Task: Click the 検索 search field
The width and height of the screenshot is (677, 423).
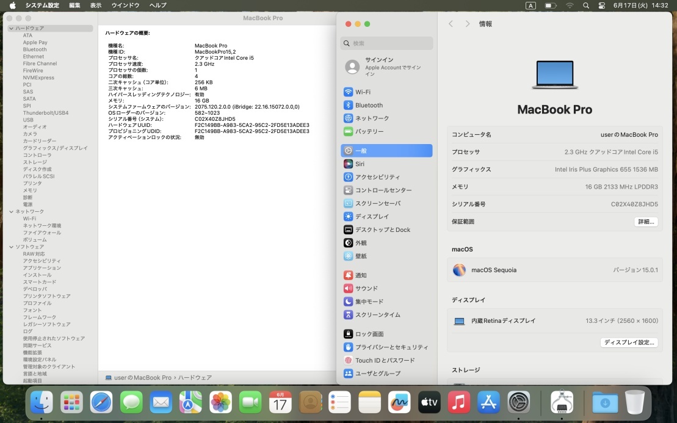Action: (x=386, y=43)
